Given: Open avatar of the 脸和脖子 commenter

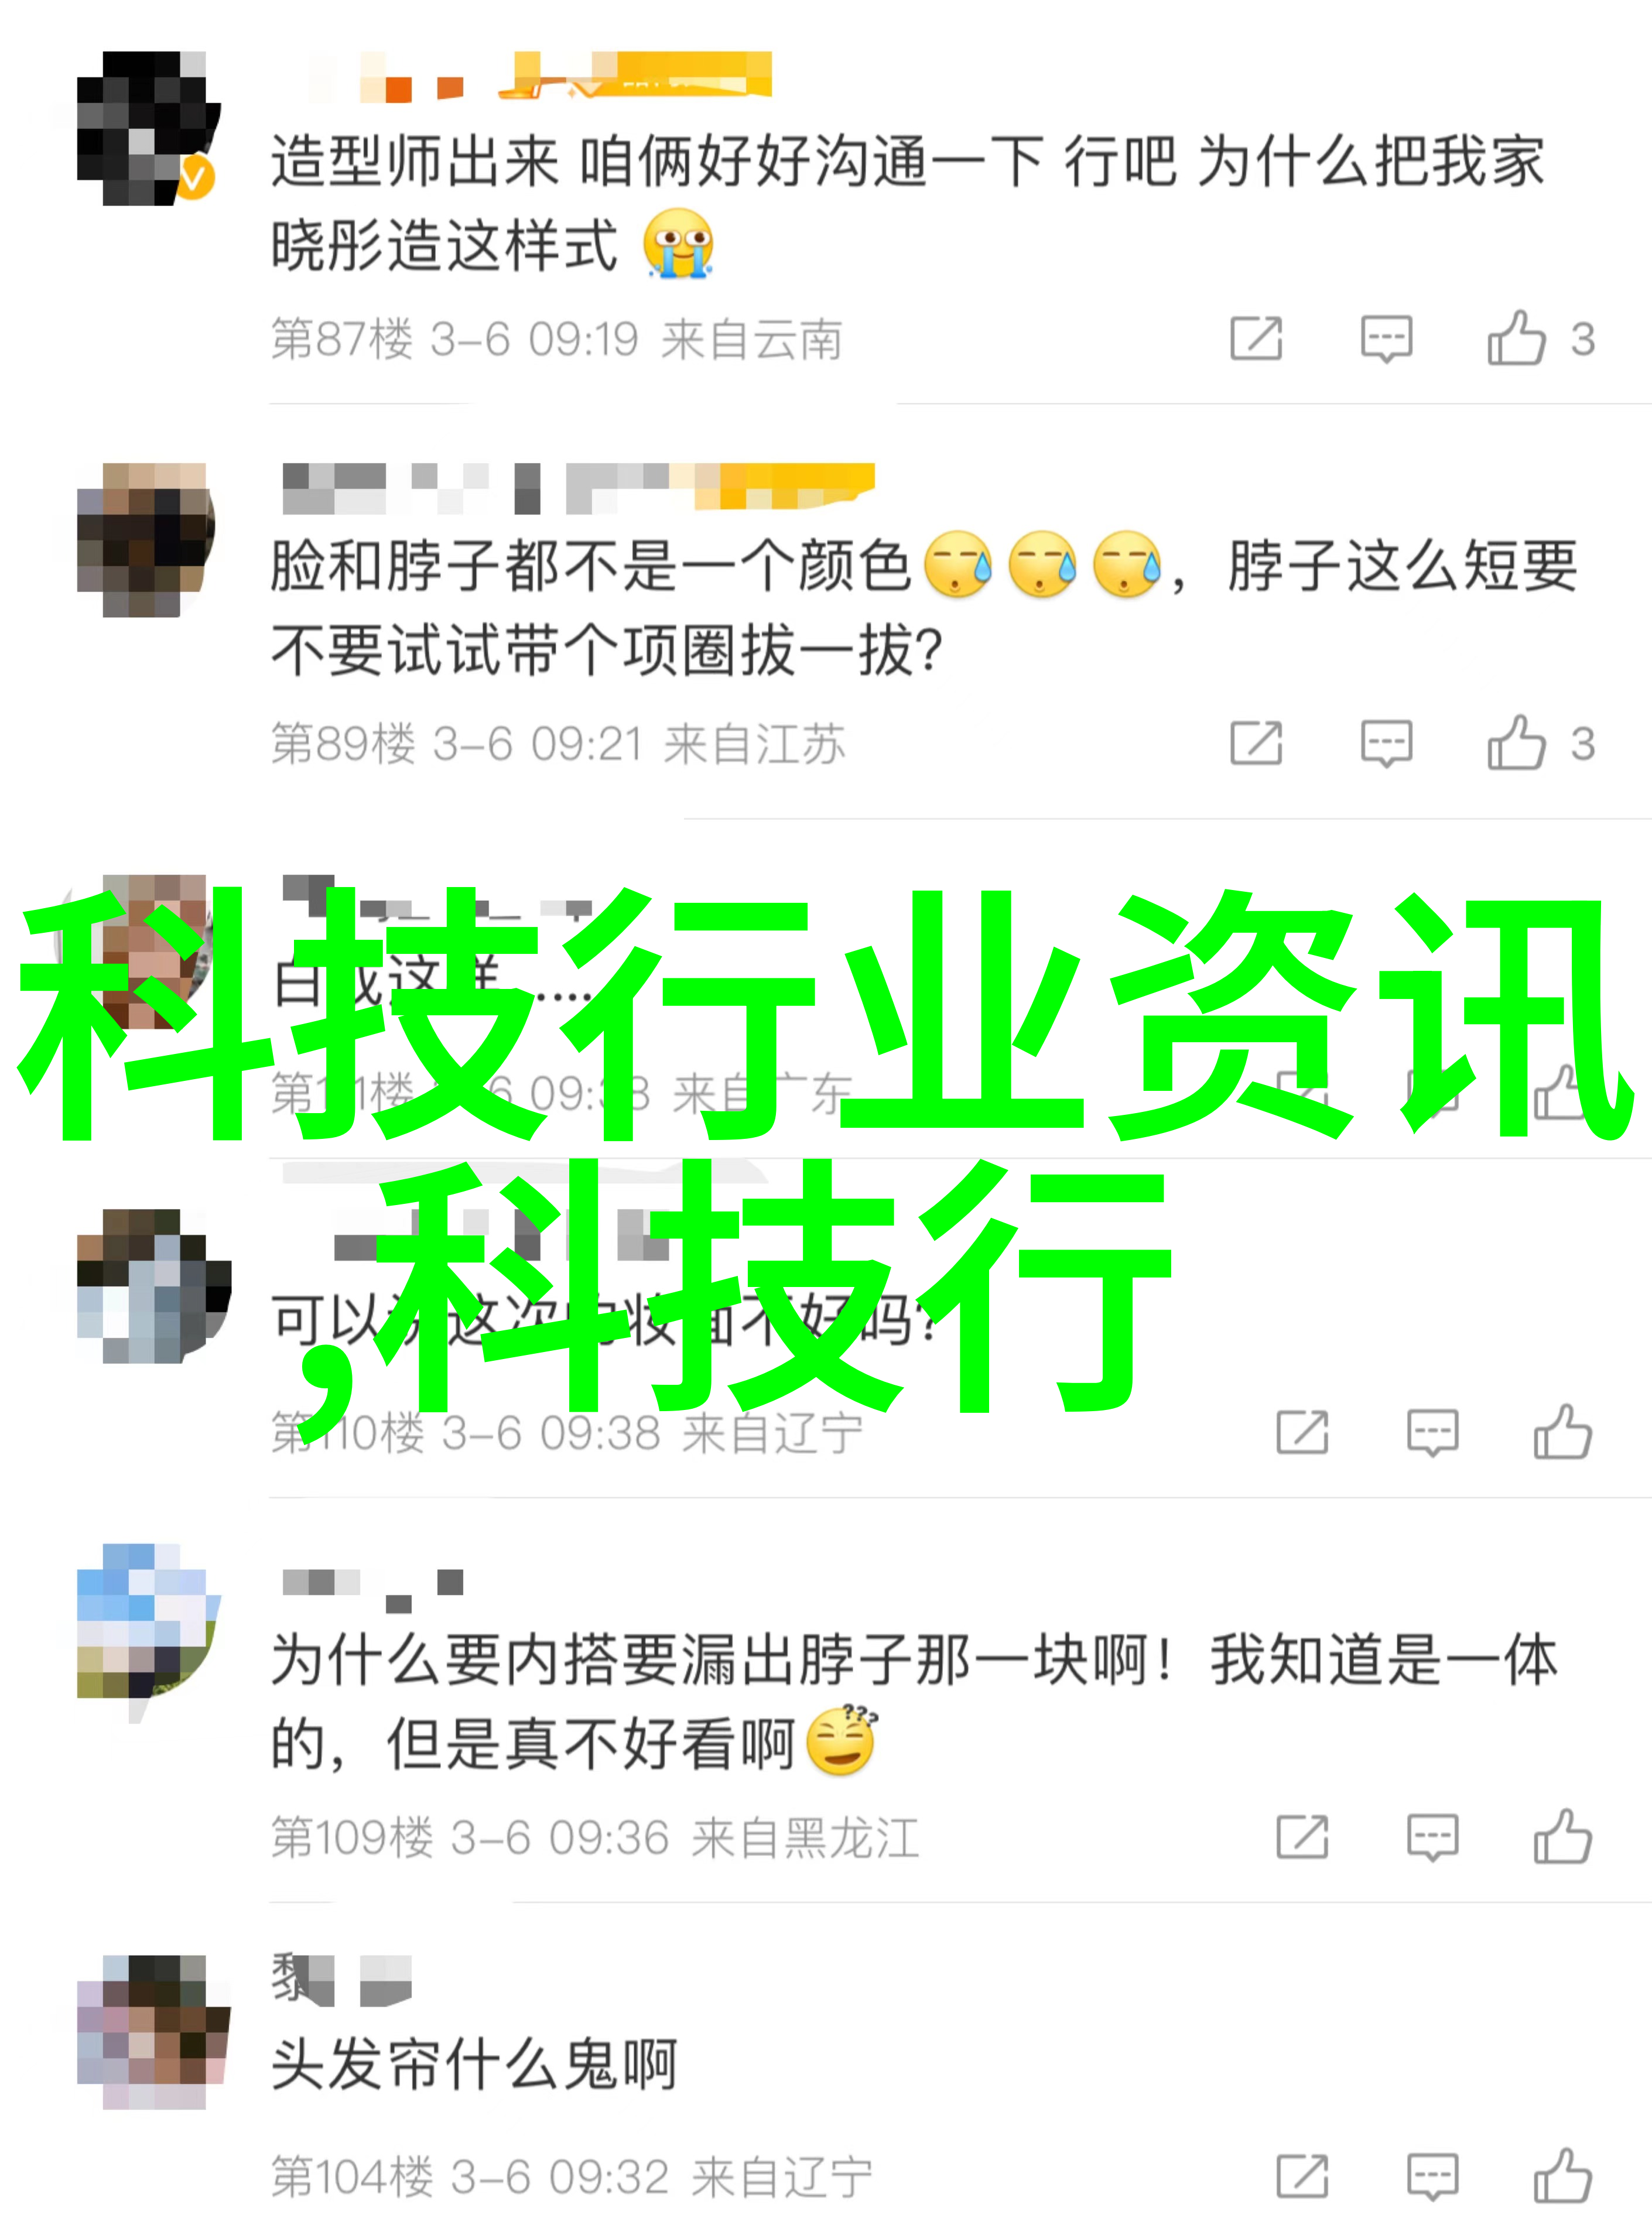Looking at the screenshot, I should (147, 539).
